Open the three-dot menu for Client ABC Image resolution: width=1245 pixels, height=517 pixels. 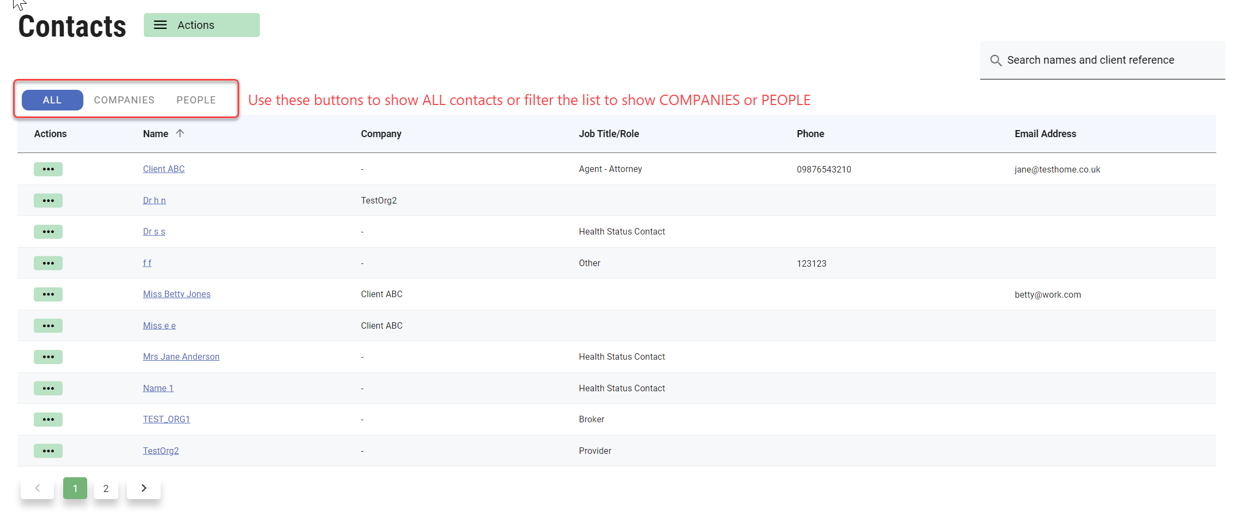point(48,169)
